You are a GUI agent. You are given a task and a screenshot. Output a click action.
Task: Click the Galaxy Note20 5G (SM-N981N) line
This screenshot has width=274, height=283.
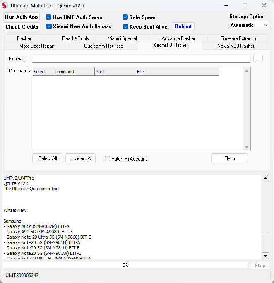click(x=42, y=242)
